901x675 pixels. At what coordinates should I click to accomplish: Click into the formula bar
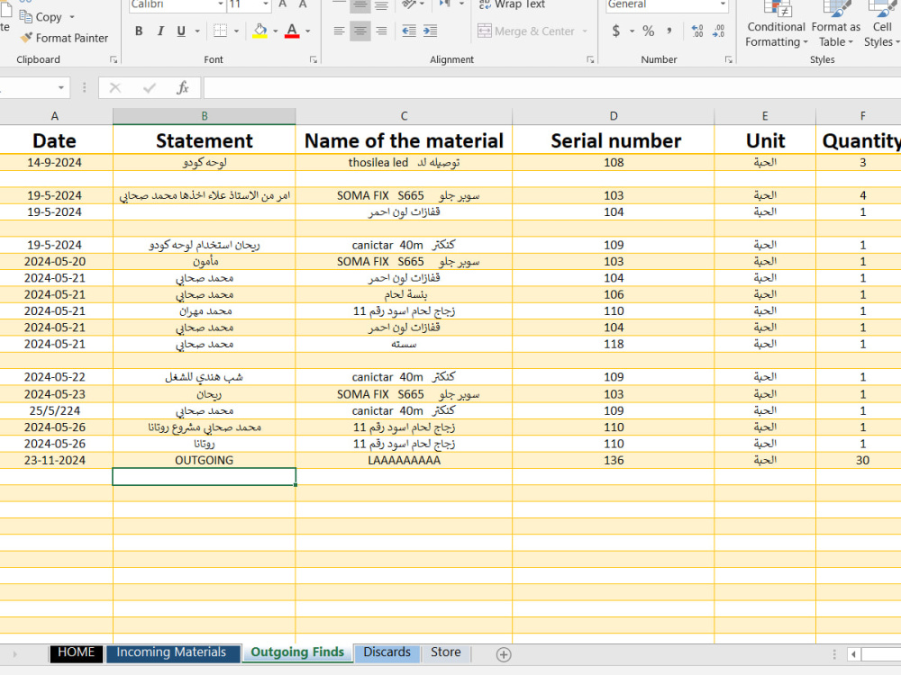tap(551, 88)
